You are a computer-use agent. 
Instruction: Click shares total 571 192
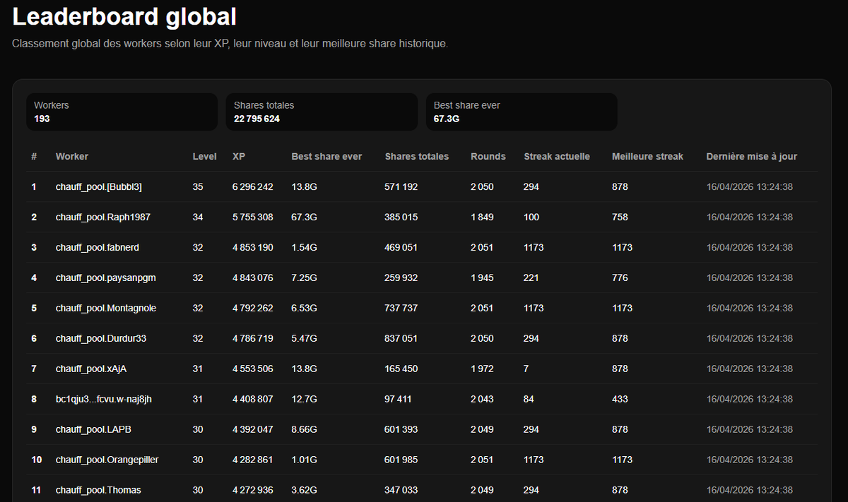[401, 187]
